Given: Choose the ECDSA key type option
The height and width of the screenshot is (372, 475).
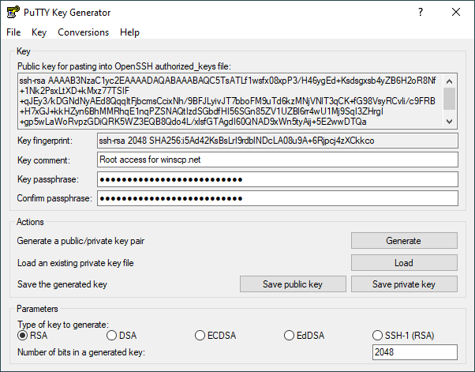Looking at the screenshot, I should click(x=200, y=336).
